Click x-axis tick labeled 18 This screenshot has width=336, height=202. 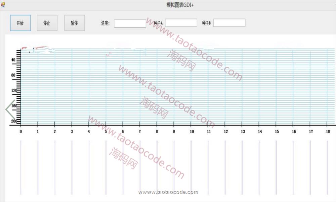[x=327, y=132]
